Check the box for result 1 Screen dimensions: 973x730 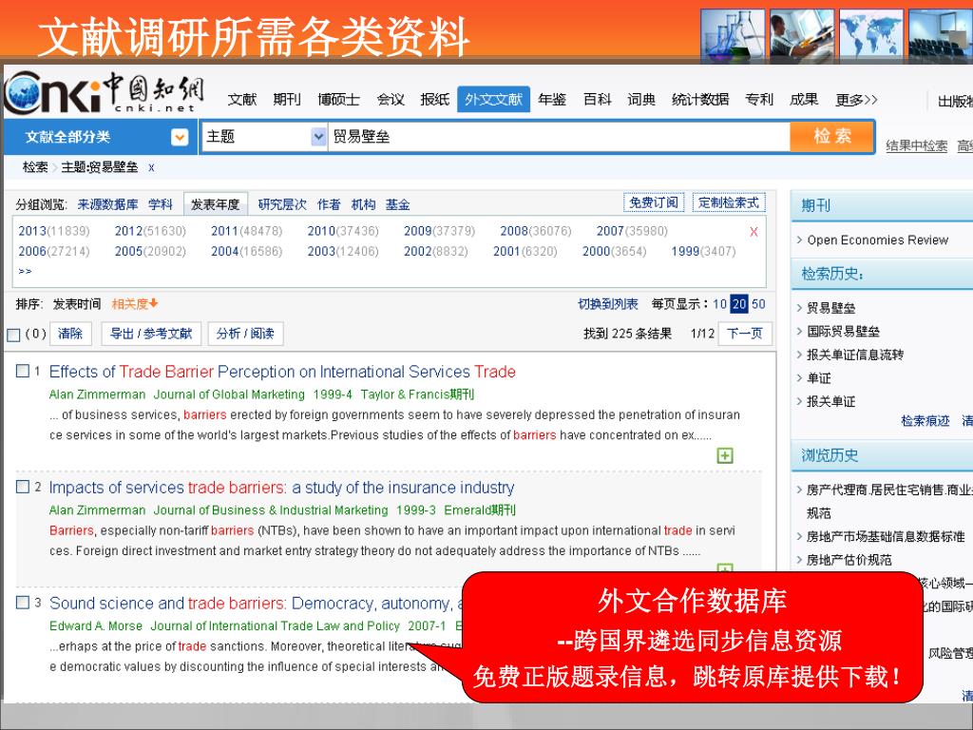pyautogui.click(x=23, y=371)
